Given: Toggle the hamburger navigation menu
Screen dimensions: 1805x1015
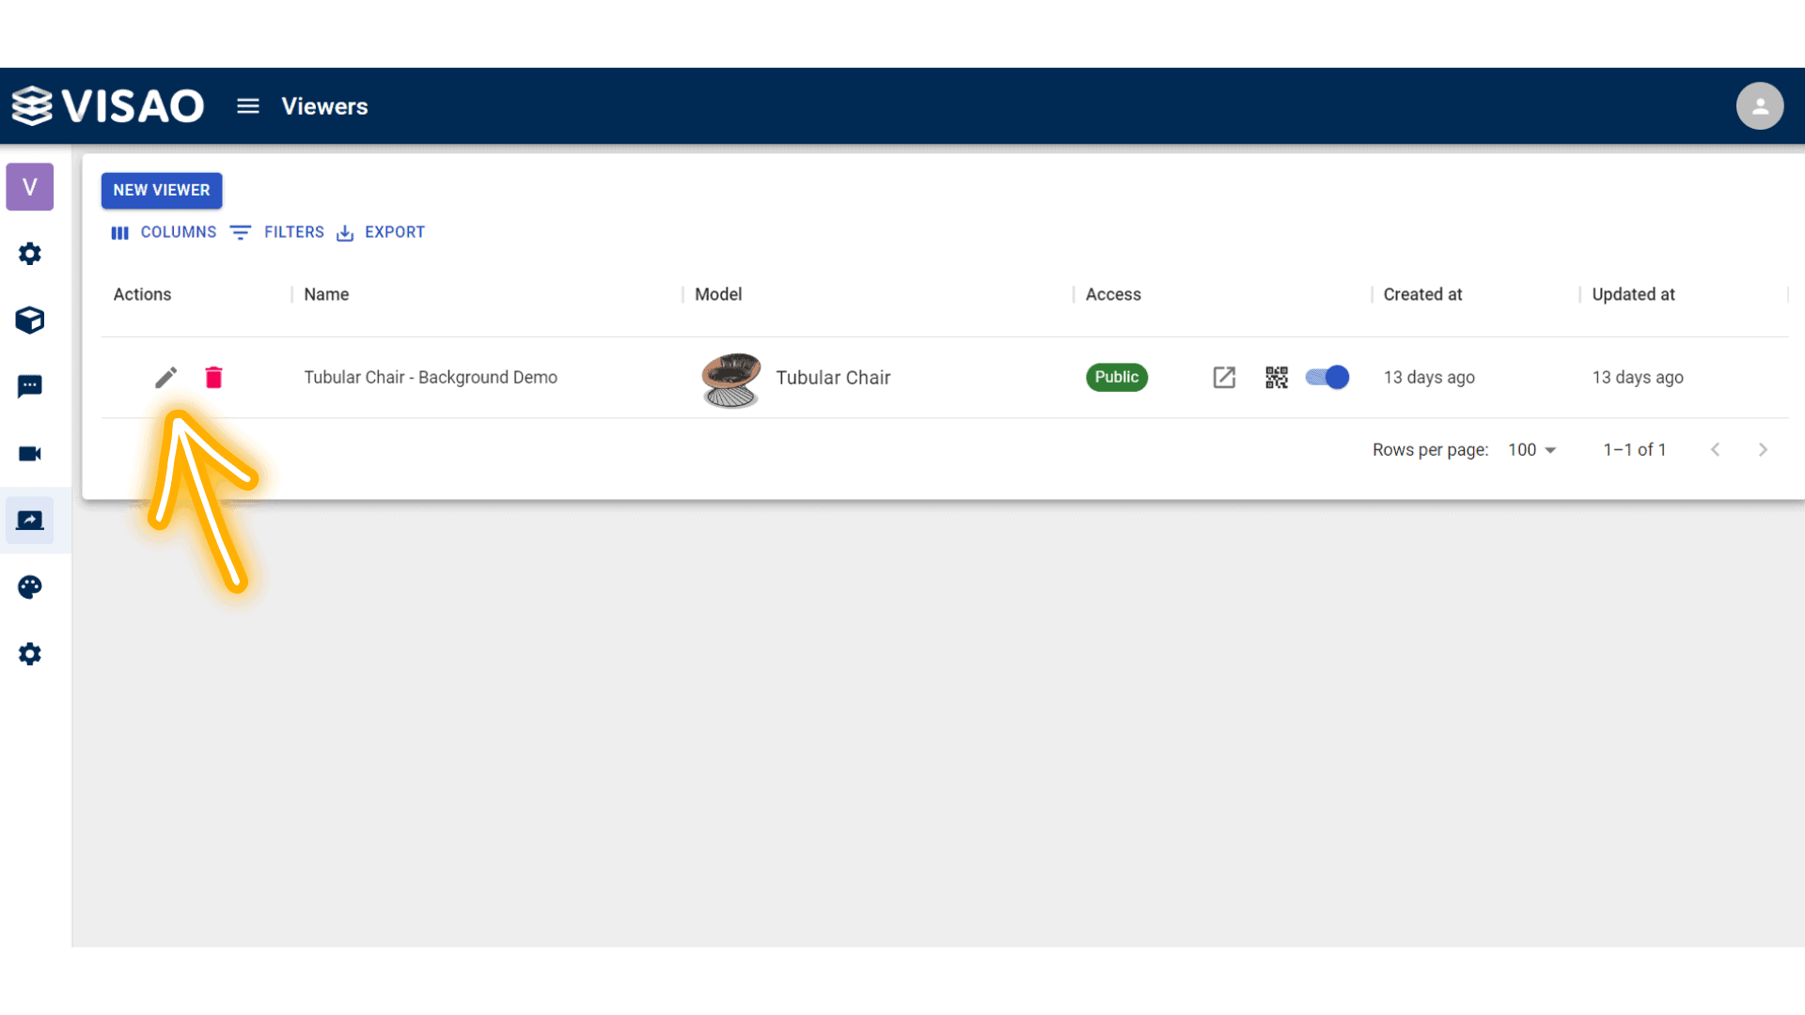Looking at the screenshot, I should pos(248,106).
